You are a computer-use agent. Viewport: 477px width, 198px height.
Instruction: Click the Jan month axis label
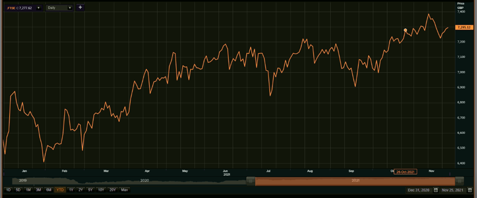(25, 171)
